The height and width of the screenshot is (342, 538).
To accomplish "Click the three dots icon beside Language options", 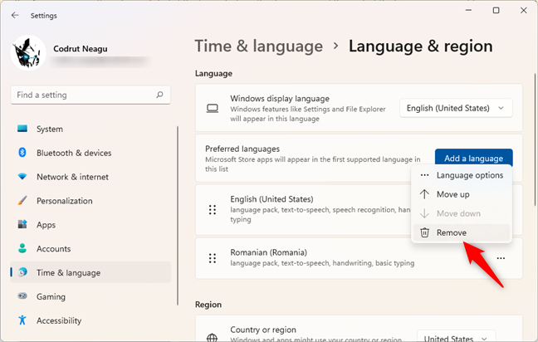I will click(424, 175).
